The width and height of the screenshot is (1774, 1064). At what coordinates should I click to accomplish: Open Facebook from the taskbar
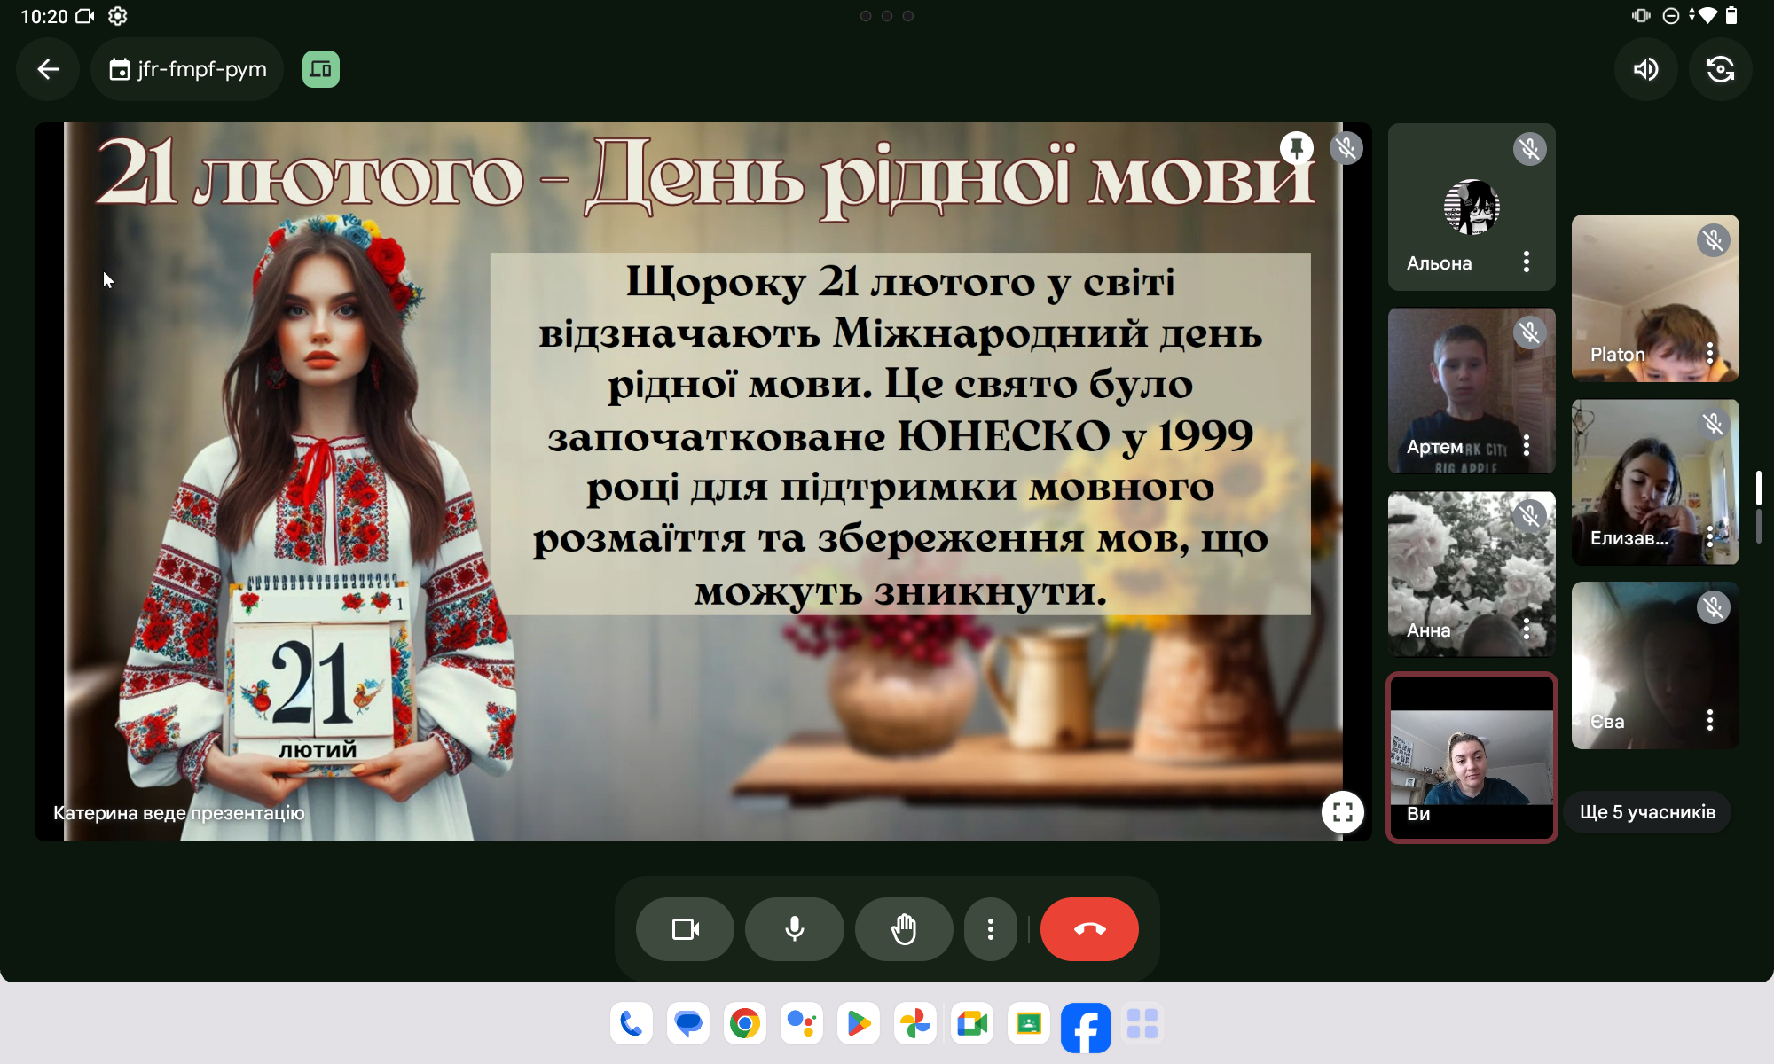1085,1026
